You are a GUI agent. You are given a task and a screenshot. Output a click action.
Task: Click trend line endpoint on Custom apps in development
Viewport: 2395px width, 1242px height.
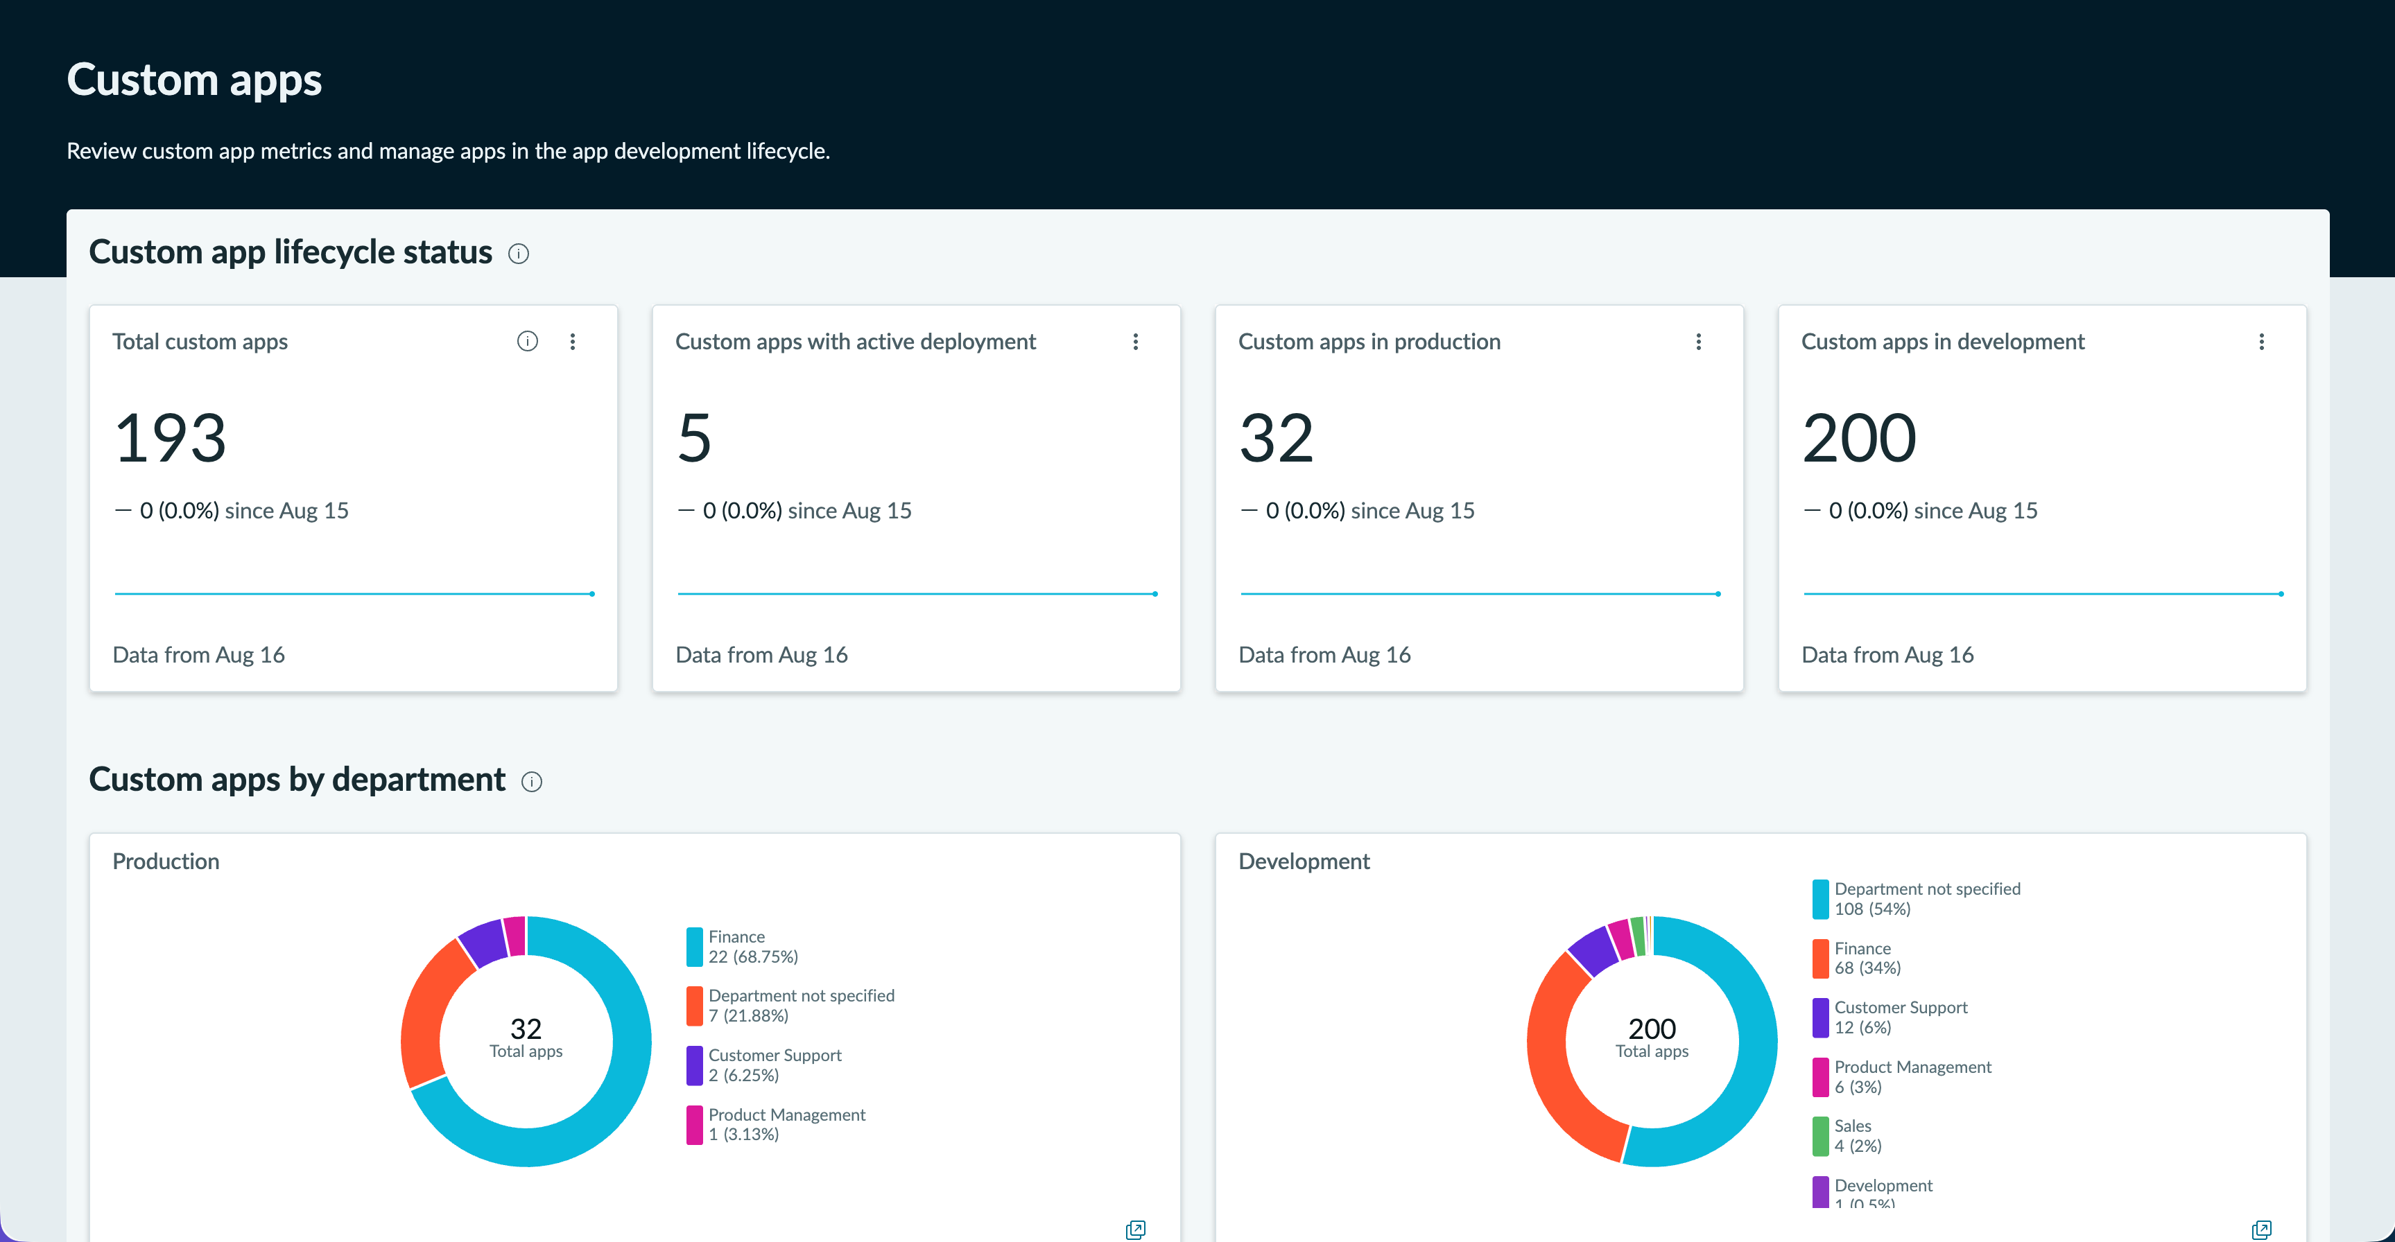click(2281, 594)
